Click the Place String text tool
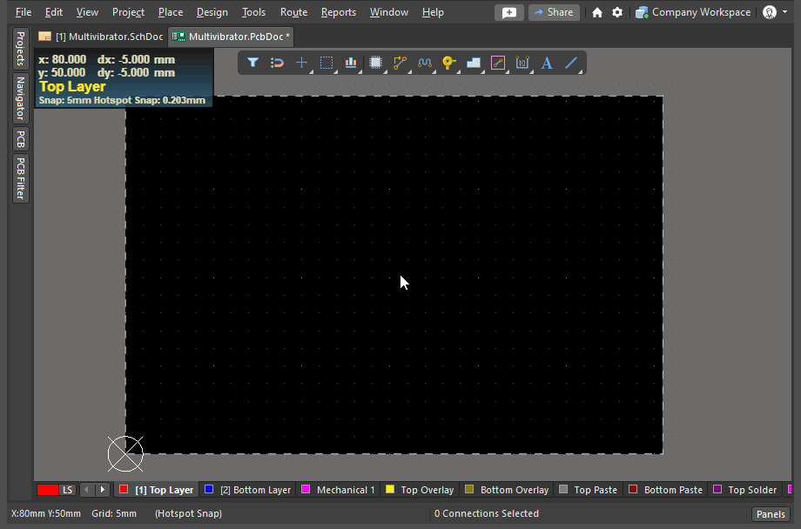The image size is (801, 529). point(547,63)
